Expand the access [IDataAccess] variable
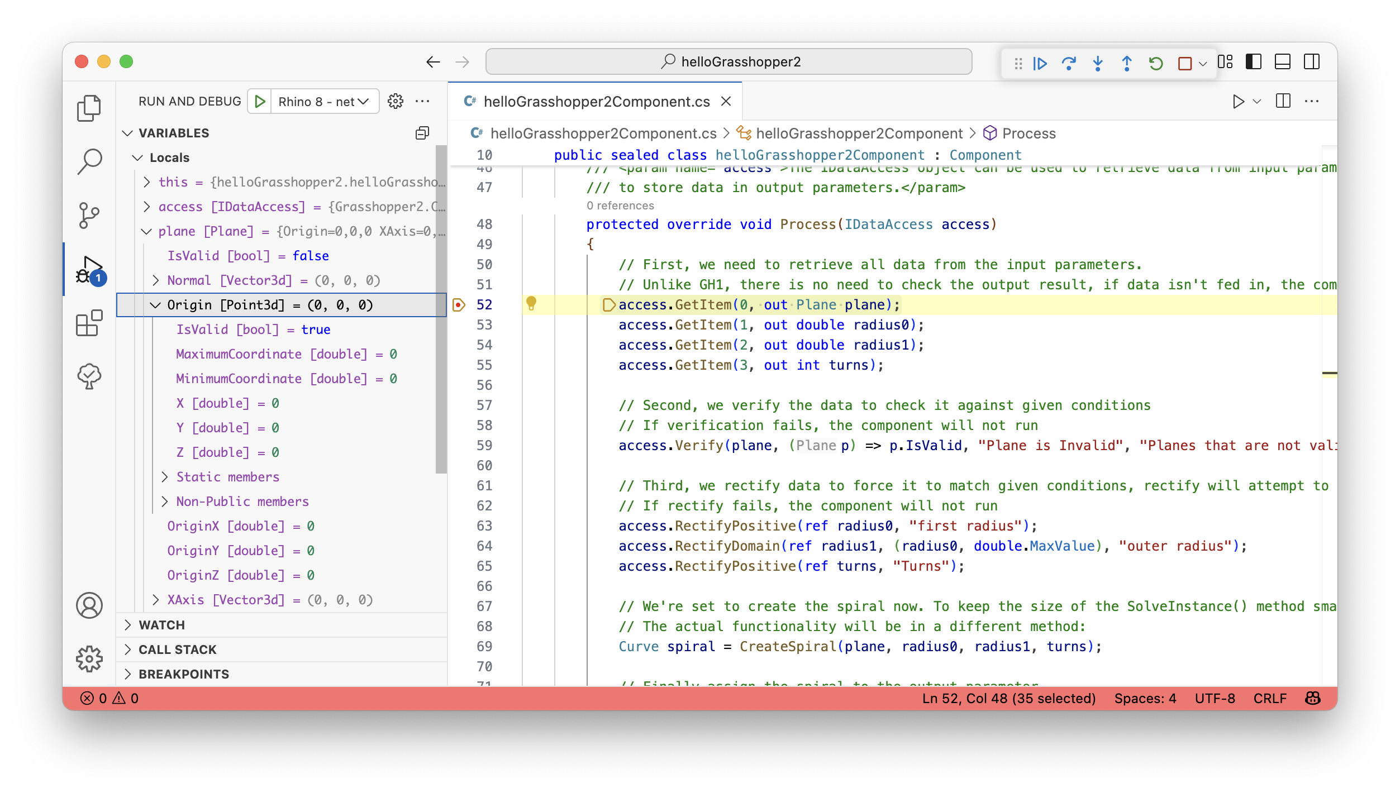 point(146,207)
